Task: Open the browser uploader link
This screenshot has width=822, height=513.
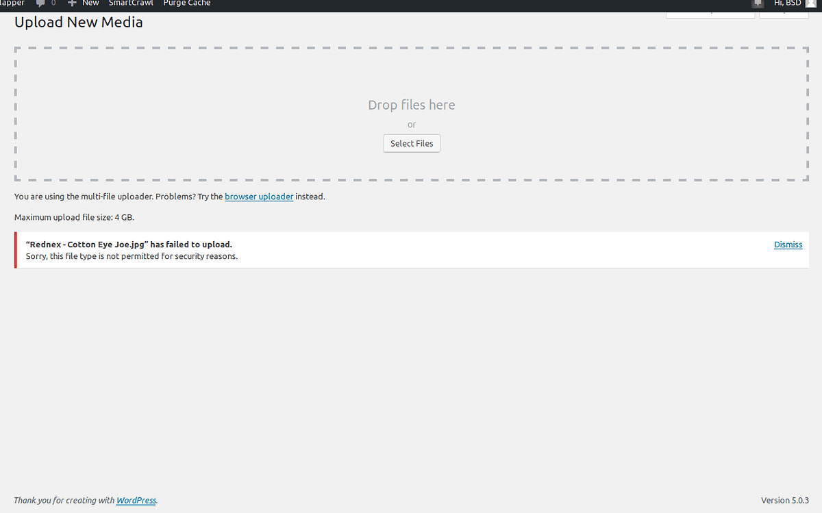Action: click(x=259, y=197)
